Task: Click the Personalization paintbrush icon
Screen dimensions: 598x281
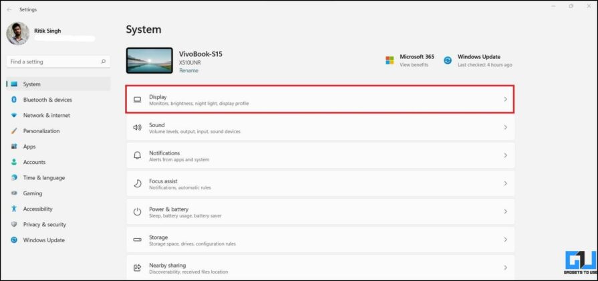Action: (14, 131)
